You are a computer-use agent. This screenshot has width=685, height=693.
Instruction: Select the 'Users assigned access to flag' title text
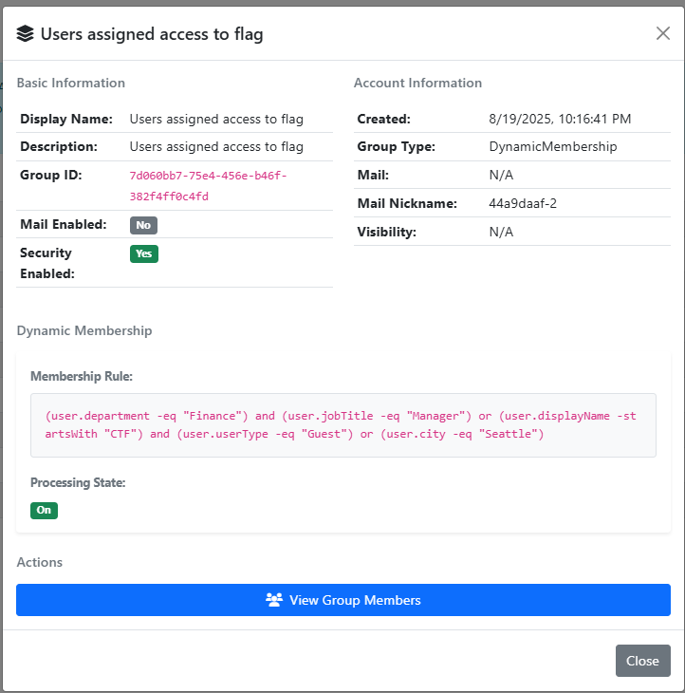pos(152,34)
